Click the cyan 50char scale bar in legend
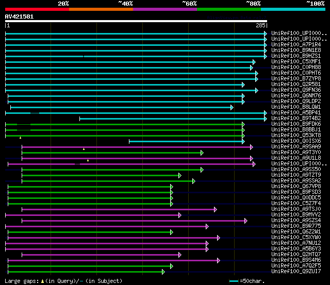The width and height of the screenshot is (330, 285). tap(234, 281)
